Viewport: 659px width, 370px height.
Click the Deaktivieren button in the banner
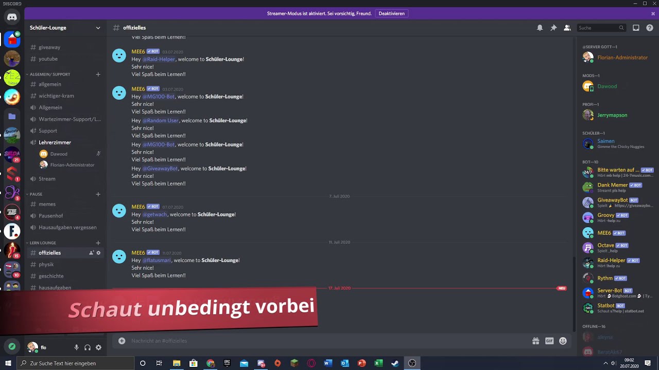click(391, 13)
